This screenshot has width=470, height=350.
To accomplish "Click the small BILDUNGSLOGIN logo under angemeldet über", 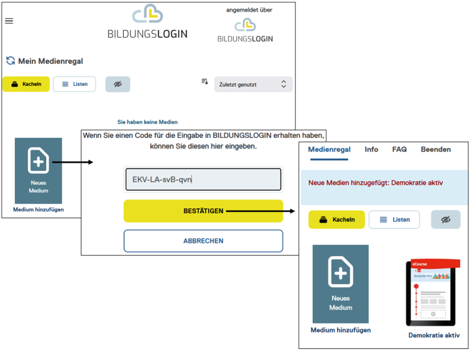I will 245,30.
